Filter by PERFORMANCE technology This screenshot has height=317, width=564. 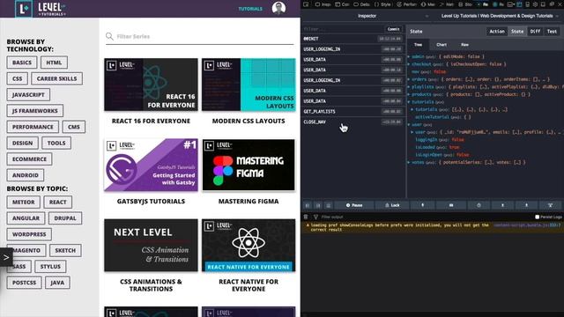click(33, 127)
